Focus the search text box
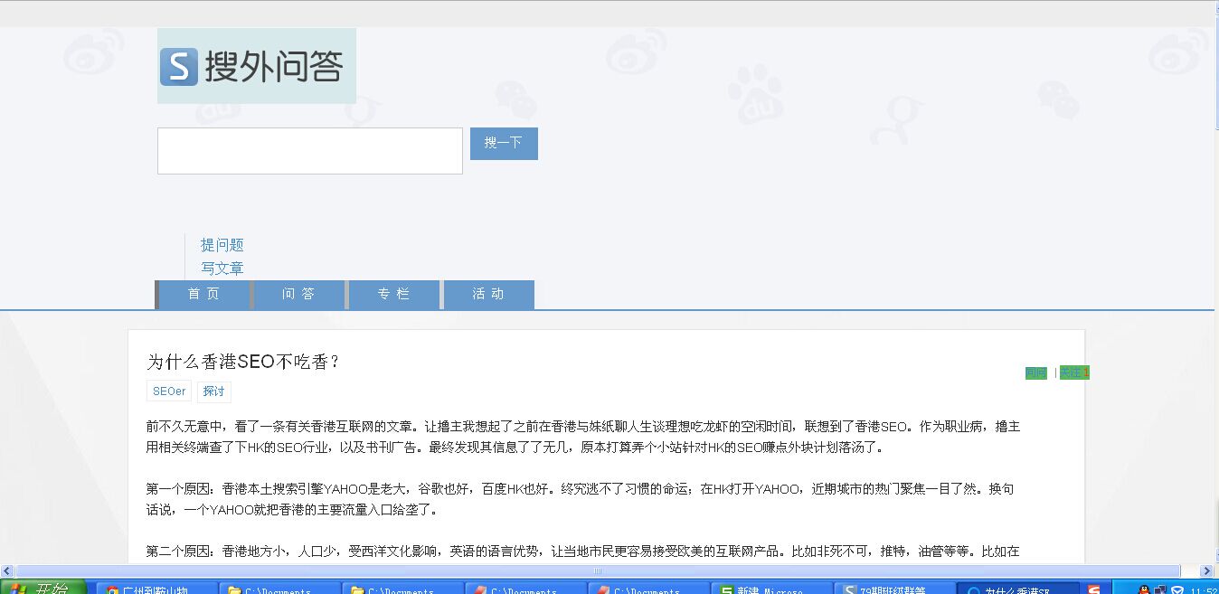The width and height of the screenshot is (1219, 594). (309, 151)
